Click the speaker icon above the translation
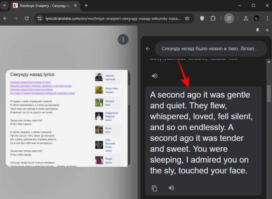 [x=155, y=76]
